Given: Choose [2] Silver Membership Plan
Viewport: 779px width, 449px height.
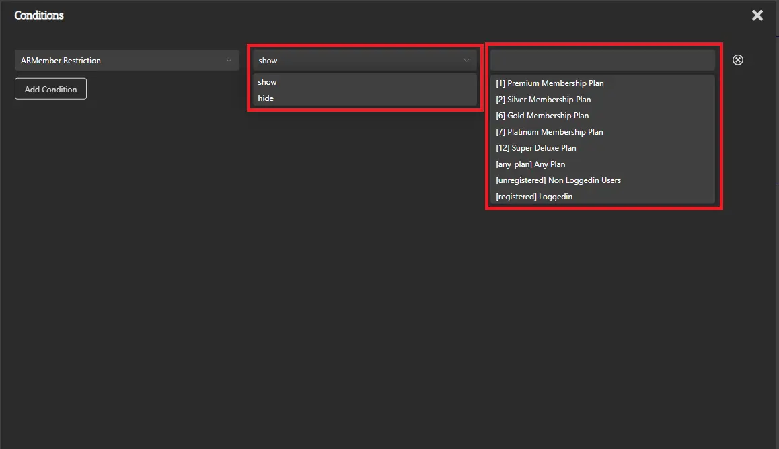Looking at the screenshot, I should [x=543, y=100].
